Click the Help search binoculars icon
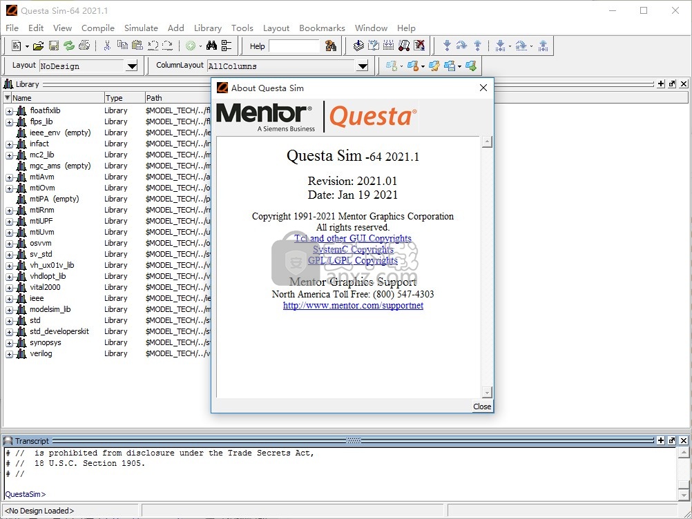Viewport: 692px width, 519px height. (x=331, y=46)
